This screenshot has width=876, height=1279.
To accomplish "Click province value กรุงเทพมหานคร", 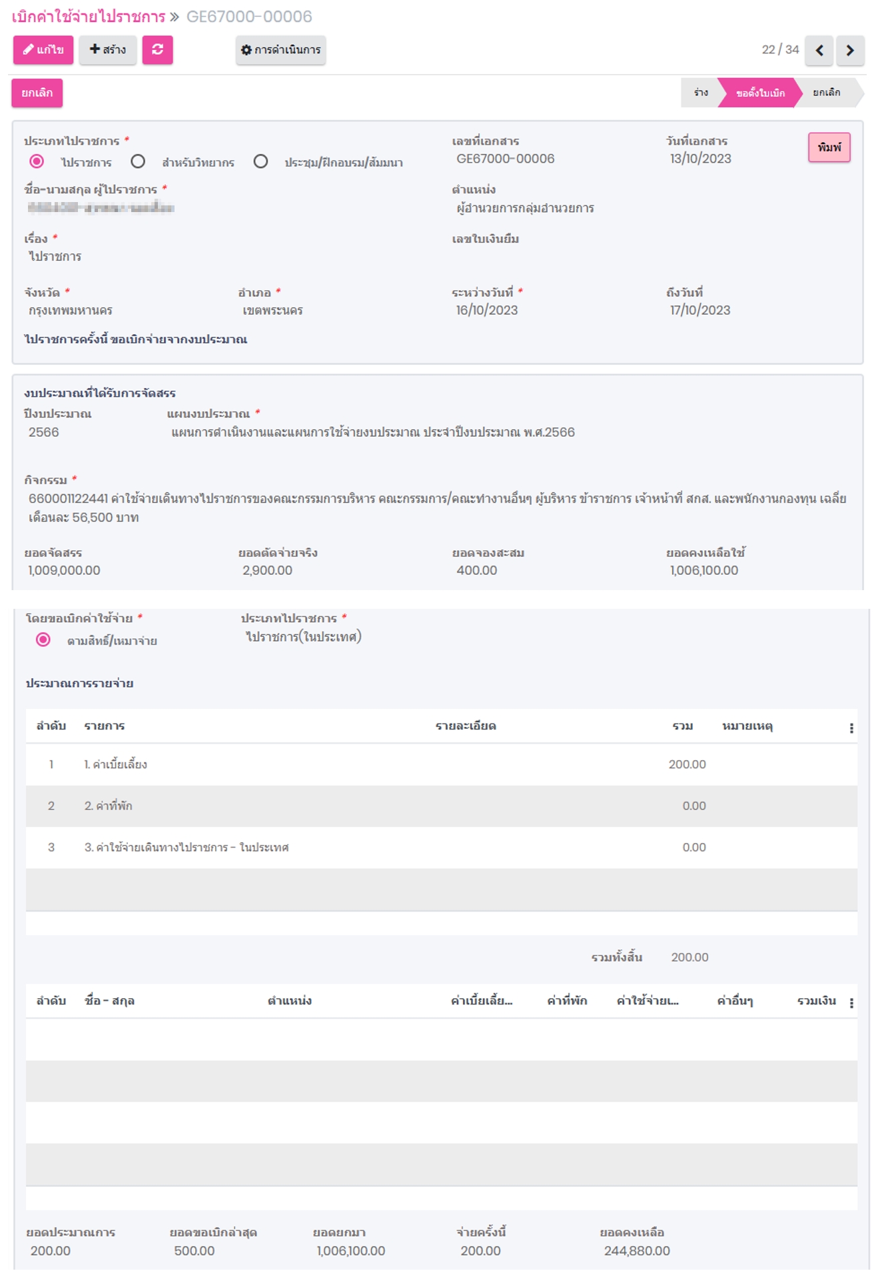I will (x=71, y=310).
